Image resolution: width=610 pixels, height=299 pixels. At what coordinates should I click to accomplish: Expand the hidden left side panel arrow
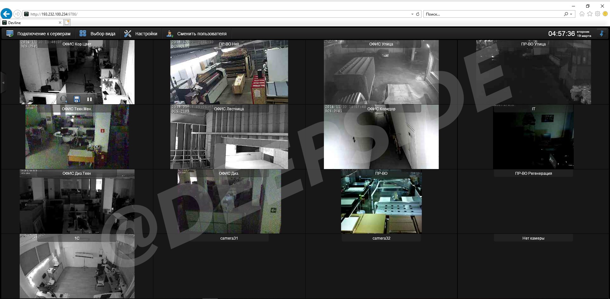coord(3,83)
